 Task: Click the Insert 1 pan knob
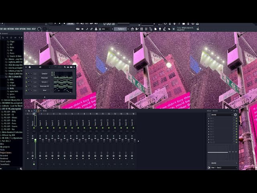click(41, 131)
